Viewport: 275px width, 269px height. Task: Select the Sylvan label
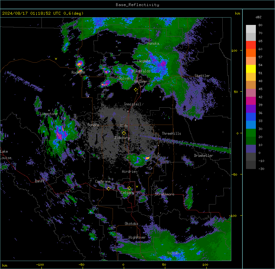124,78
